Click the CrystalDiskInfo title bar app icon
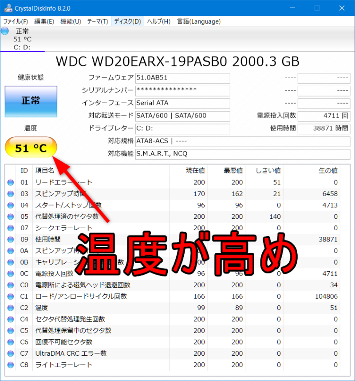The height and width of the screenshot is (381, 355). click(8, 8)
